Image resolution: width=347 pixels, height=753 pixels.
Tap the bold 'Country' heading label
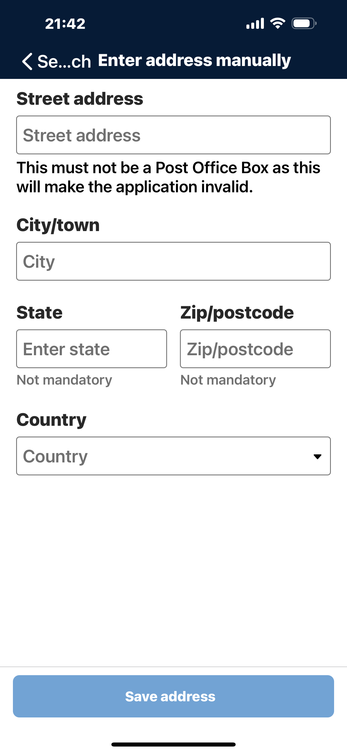click(x=51, y=420)
